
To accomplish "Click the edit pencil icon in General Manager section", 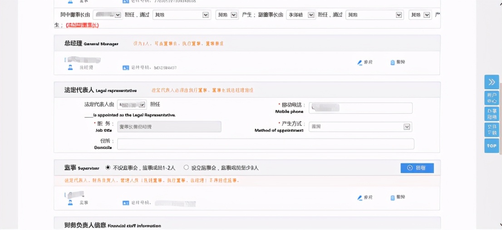I will coord(359,62).
